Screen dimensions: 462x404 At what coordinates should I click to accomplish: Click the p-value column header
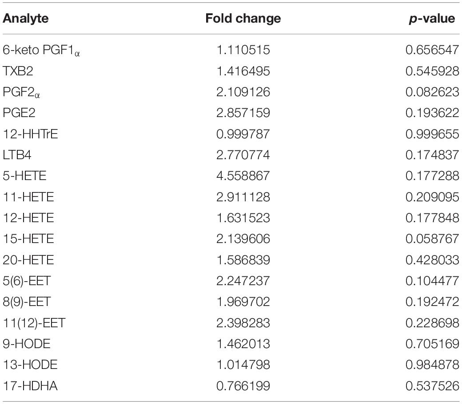[x=432, y=19]
